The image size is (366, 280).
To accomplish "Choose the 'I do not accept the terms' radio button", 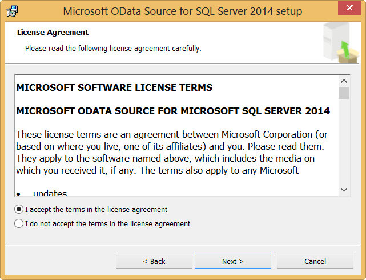I will 19,224.
